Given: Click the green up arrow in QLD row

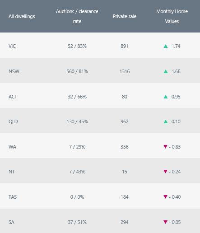Looking at the screenshot, I should pos(166,121).
